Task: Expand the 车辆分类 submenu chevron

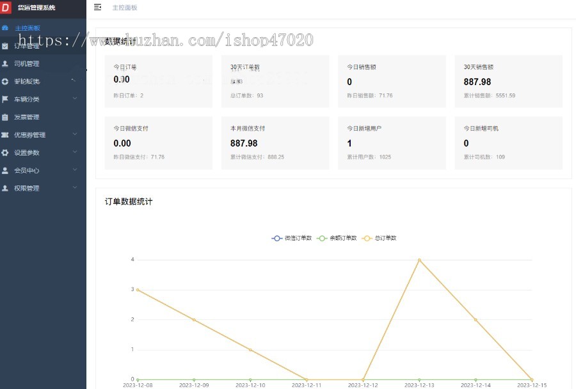Action: 75,98
